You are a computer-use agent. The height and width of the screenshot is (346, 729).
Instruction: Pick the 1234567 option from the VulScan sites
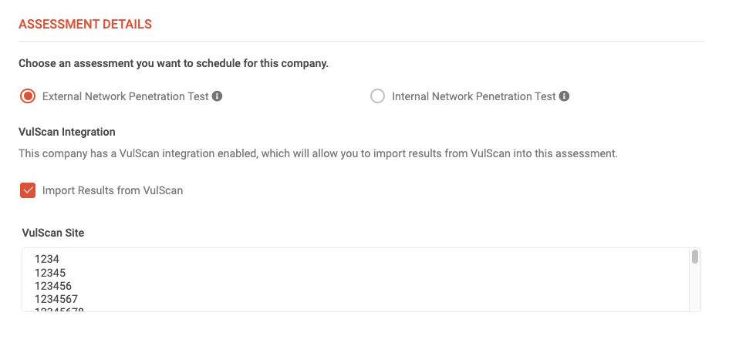56,299
